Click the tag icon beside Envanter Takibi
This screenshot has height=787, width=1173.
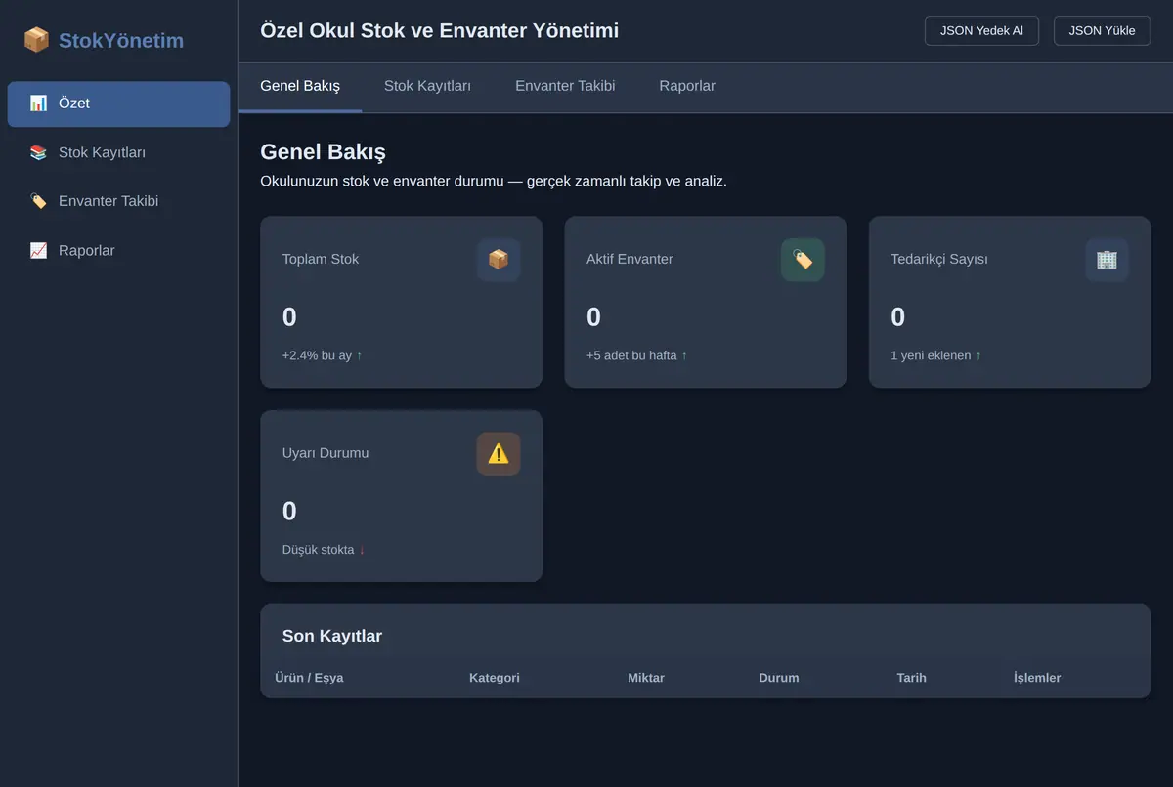[38, 201]
